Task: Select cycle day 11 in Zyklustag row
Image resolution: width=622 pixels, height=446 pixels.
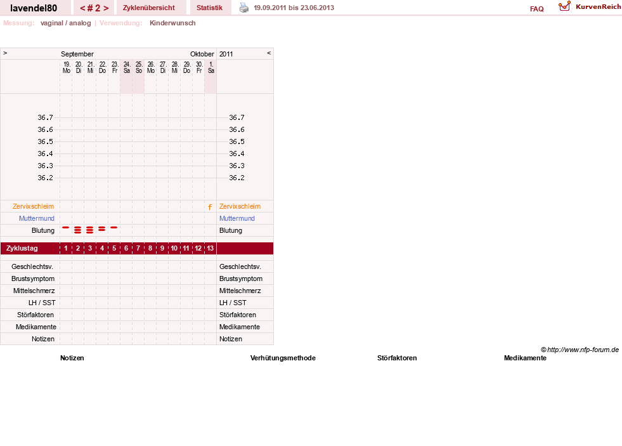Action: point(186,249)
